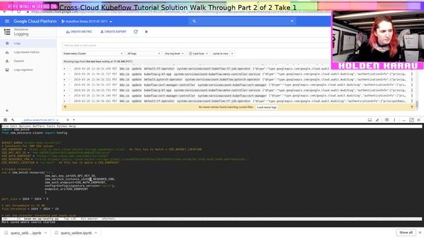Collapse the sidebar with the bottom chevron
The height and width of the screenshot is (238, 424).
(x=7, y=110)
